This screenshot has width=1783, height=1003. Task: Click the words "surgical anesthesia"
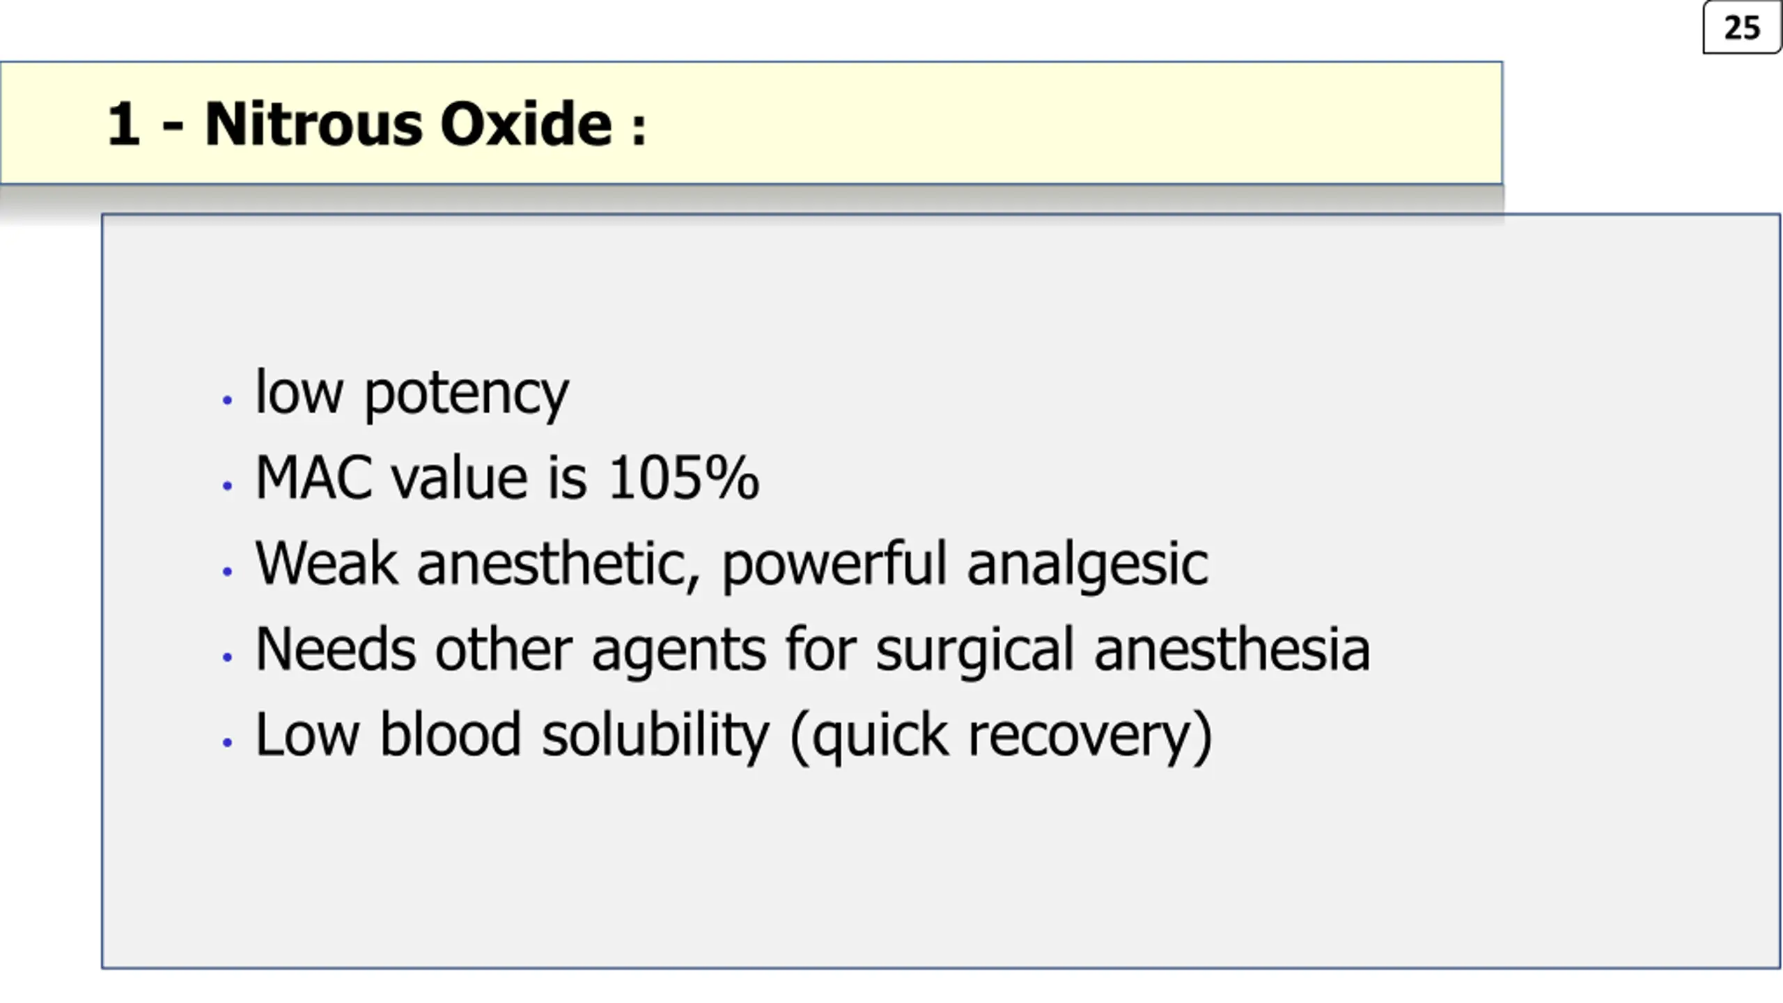(1123, 651)
